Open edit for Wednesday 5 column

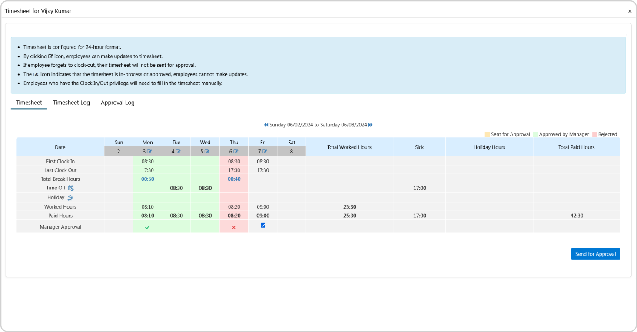207,152
